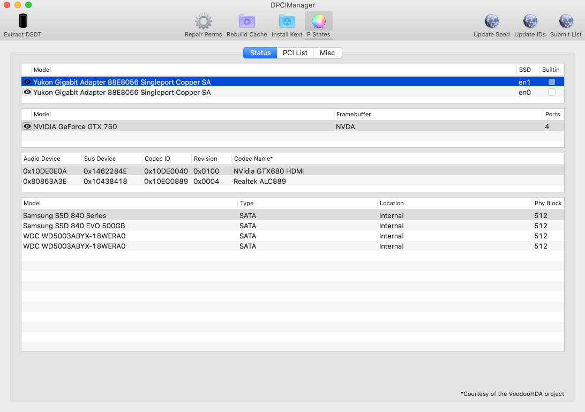The width and height of the screenshot is (585, 412).
Task: Click eye icon for en0 Yukon adapter
Action: 27,92
